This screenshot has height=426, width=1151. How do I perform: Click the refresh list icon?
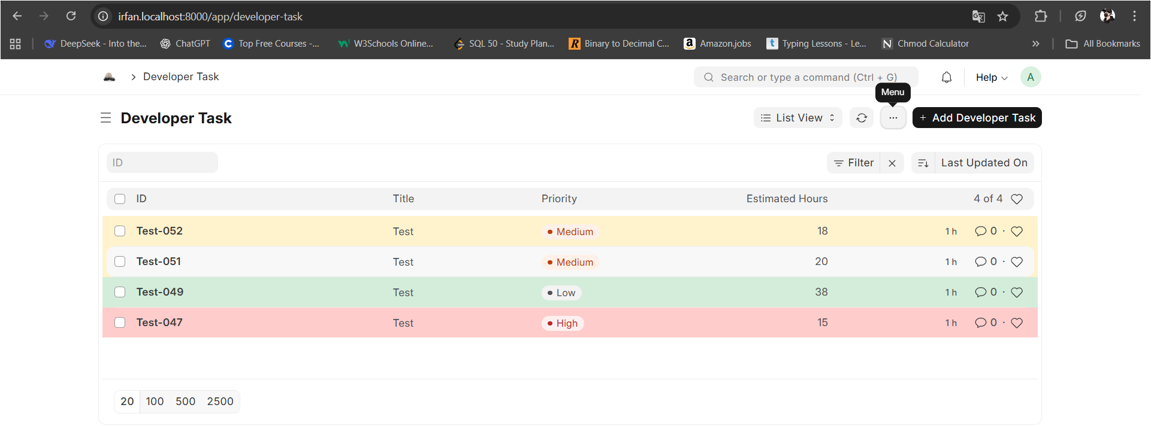(x=862, y=118)
